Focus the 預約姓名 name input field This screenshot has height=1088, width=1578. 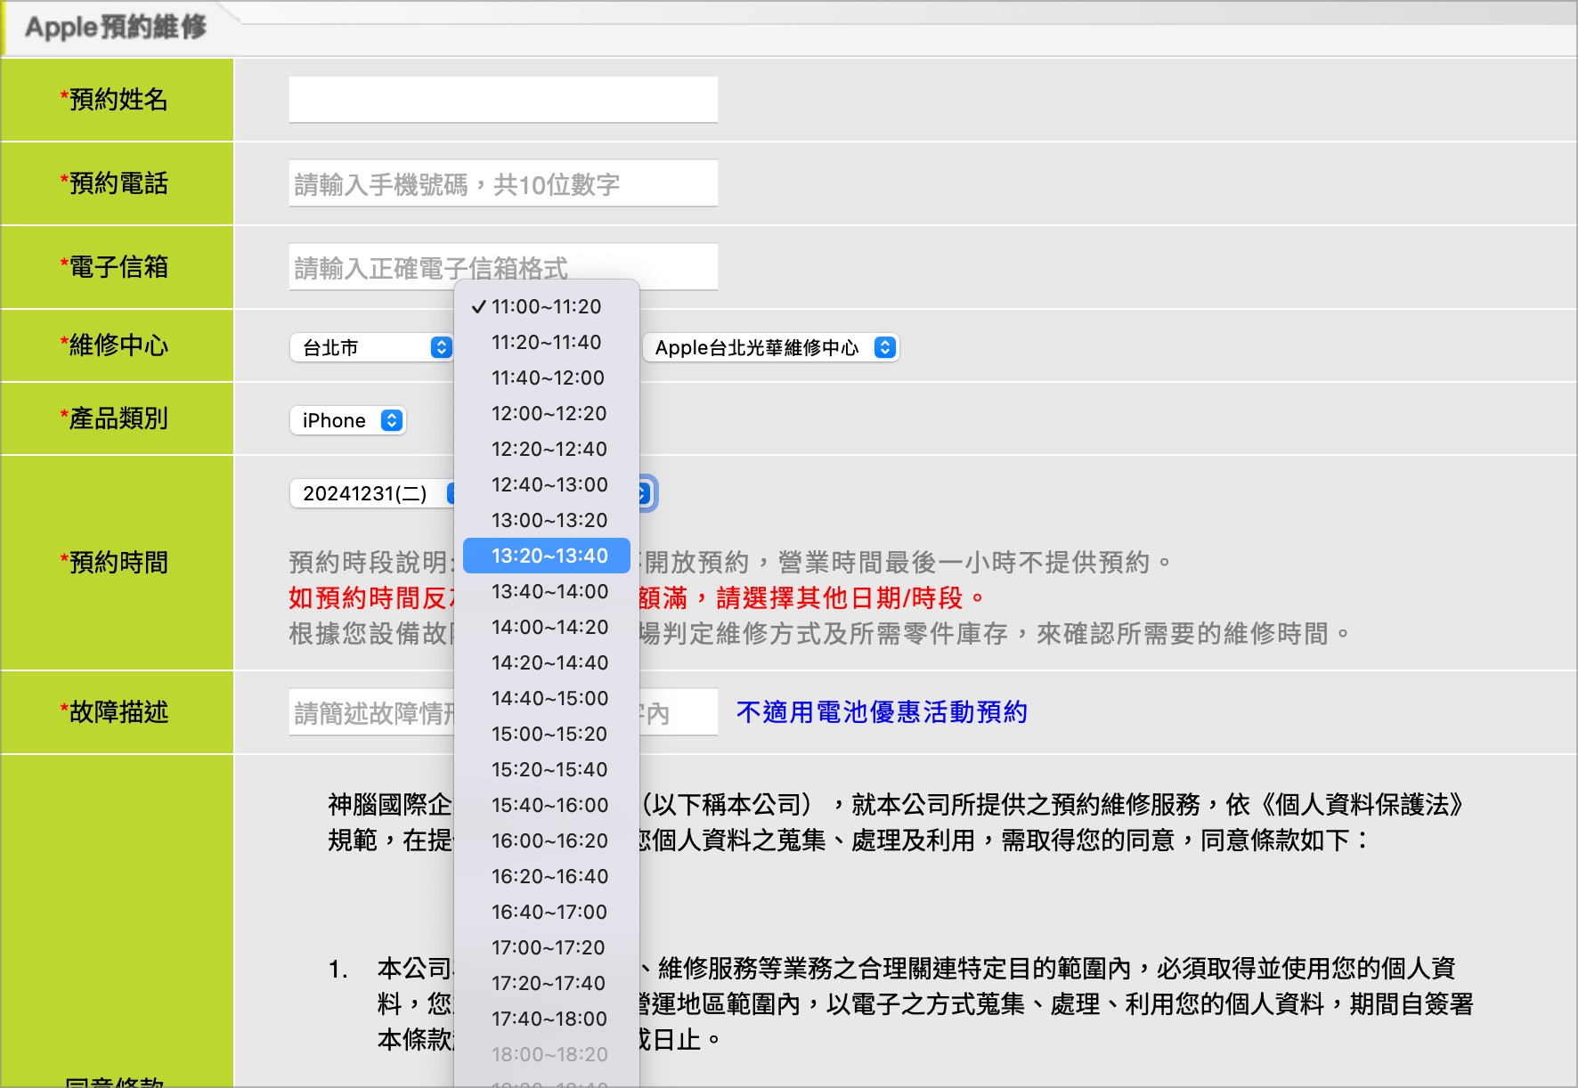point(503,99)
